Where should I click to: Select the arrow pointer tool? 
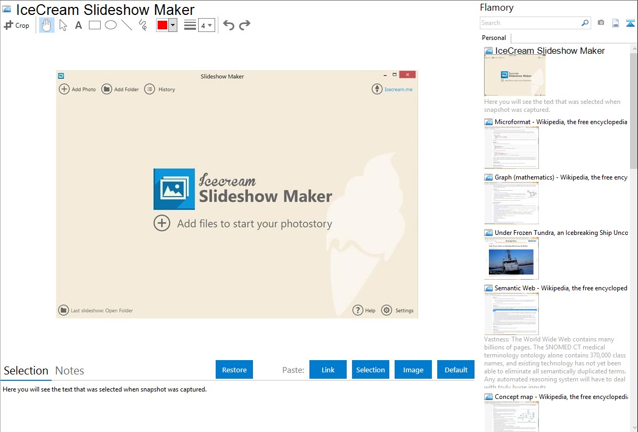point(63,25)
